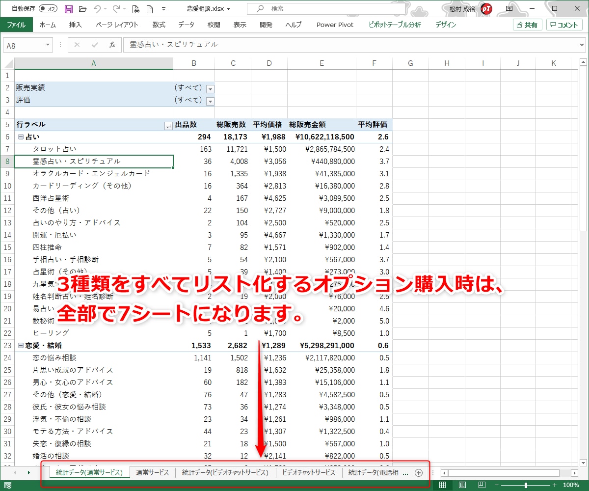This screenshot has height=491, width=589.
Task: Switch to the ホーム ribbon tab
Action: (x=48, y=25)
